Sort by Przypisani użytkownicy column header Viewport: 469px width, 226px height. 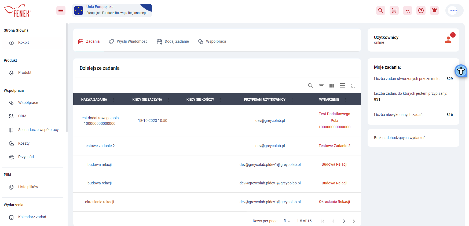(x=265, y=100)
